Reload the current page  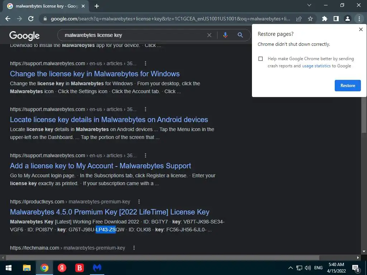(31, 19)
